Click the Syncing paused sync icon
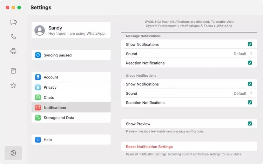263x164 pixels. (x=38, y=55)
